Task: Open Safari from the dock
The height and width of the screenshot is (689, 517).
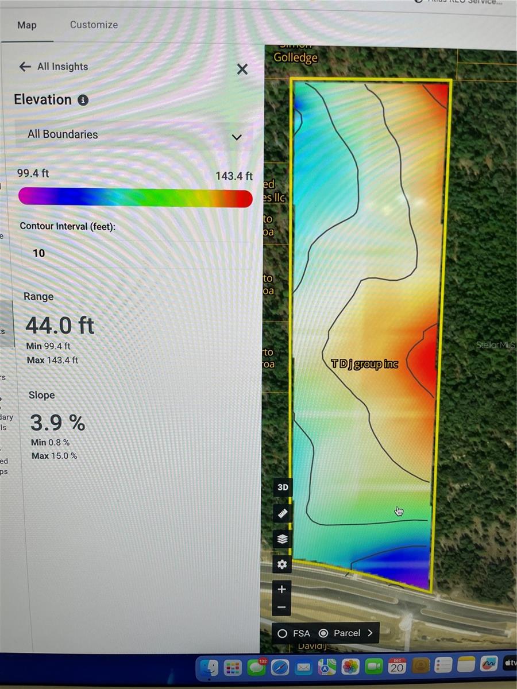Action: [280, 667]
